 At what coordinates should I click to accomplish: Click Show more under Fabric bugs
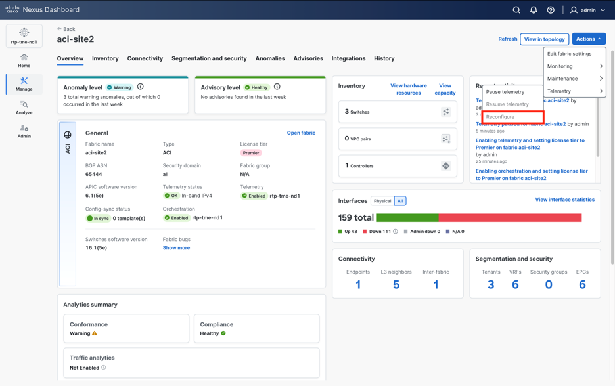[176, 247]
